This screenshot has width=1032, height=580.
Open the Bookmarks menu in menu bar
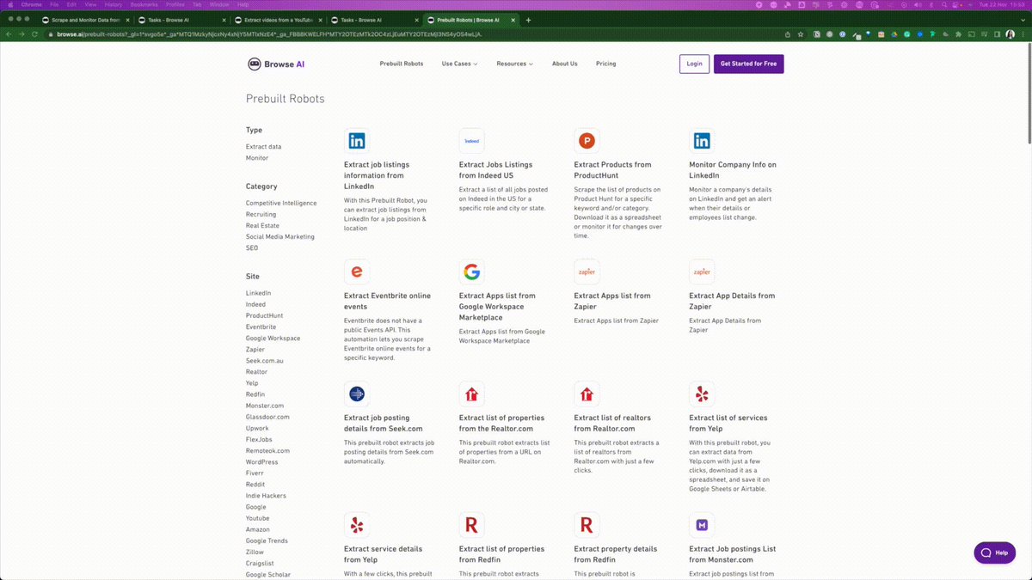[144, 4]
